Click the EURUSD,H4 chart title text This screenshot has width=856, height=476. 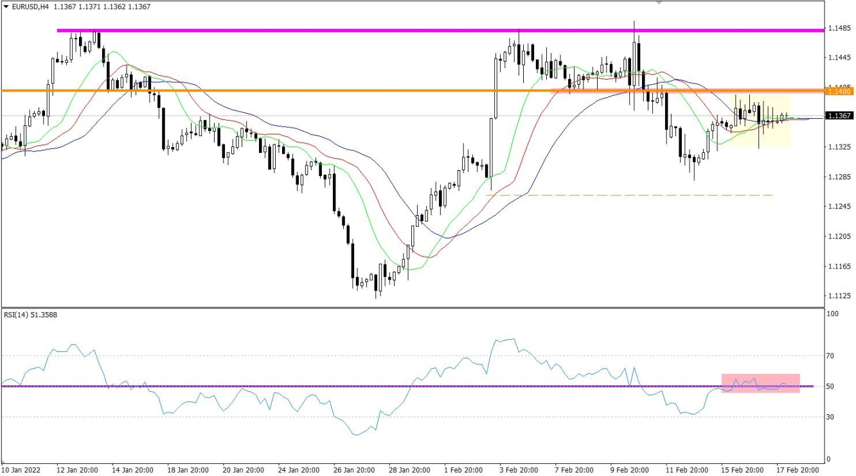click(30, 7)
